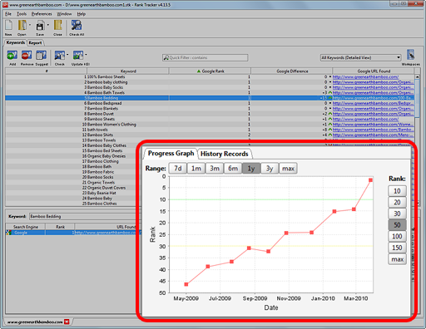This screenshot has height=329, width=426.
Task: Sort by Google Difference column header
Action: coord(292,71)
